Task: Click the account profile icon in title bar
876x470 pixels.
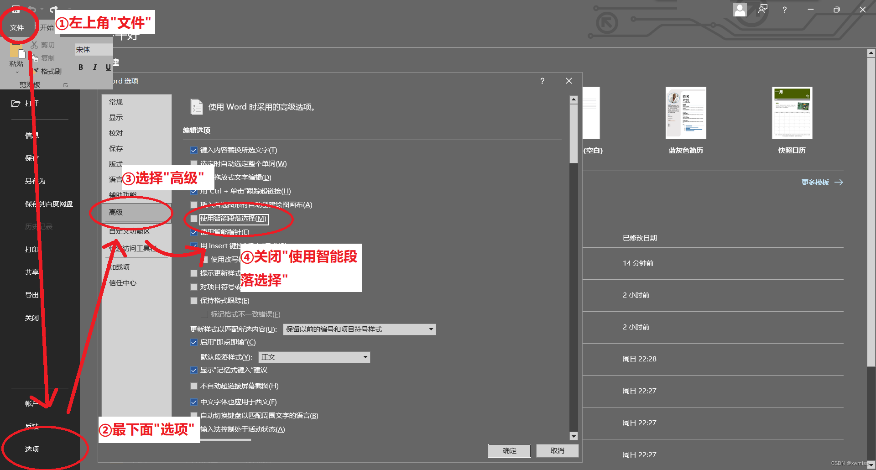Action: coord(740,10)
